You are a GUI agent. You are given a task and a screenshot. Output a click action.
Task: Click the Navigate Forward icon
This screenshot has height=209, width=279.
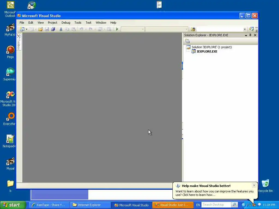(x=109, y=29)
